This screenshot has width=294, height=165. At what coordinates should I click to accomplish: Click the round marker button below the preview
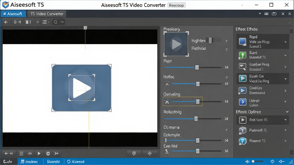(x=134, y=154)
